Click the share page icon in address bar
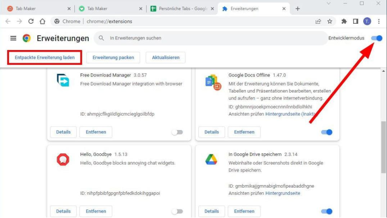 point(318,21)
